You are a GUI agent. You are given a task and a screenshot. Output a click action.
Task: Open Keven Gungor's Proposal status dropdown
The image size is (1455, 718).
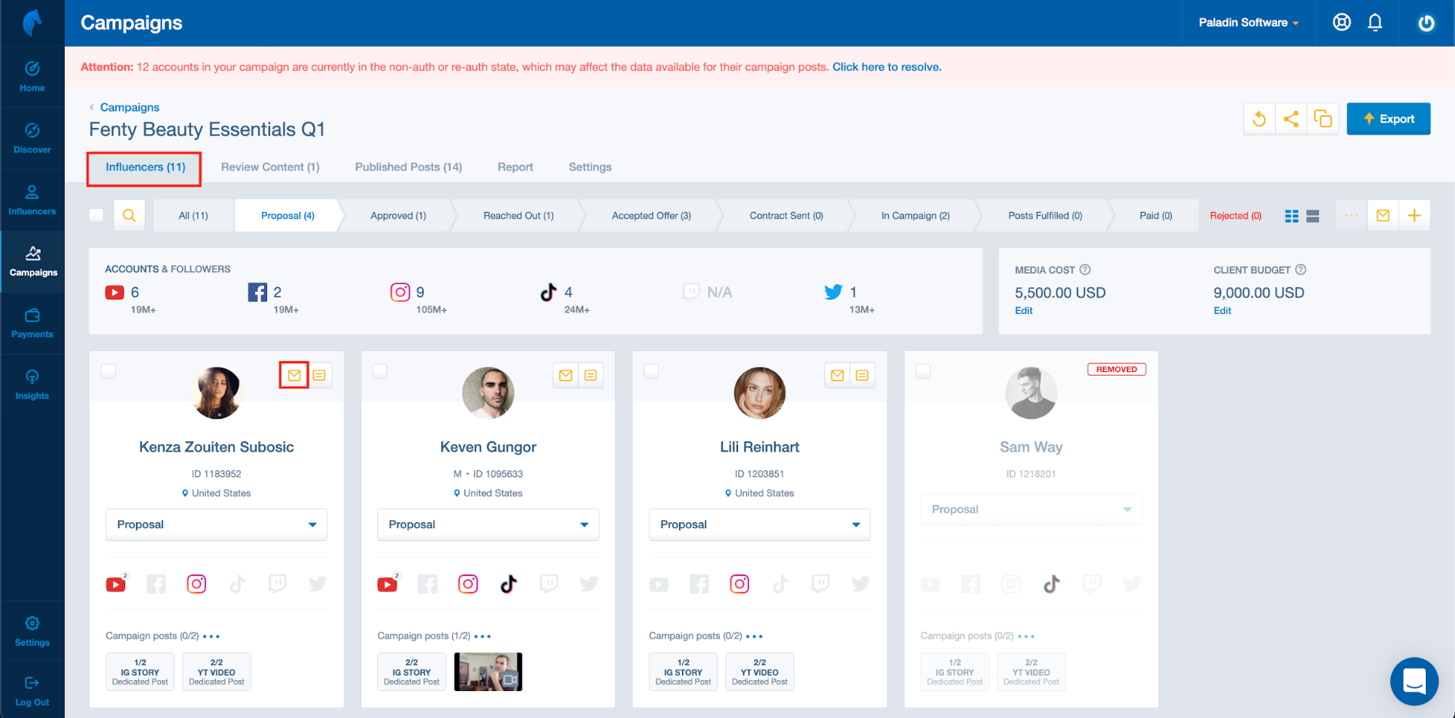pyautogui.click(x=488, y=524)
